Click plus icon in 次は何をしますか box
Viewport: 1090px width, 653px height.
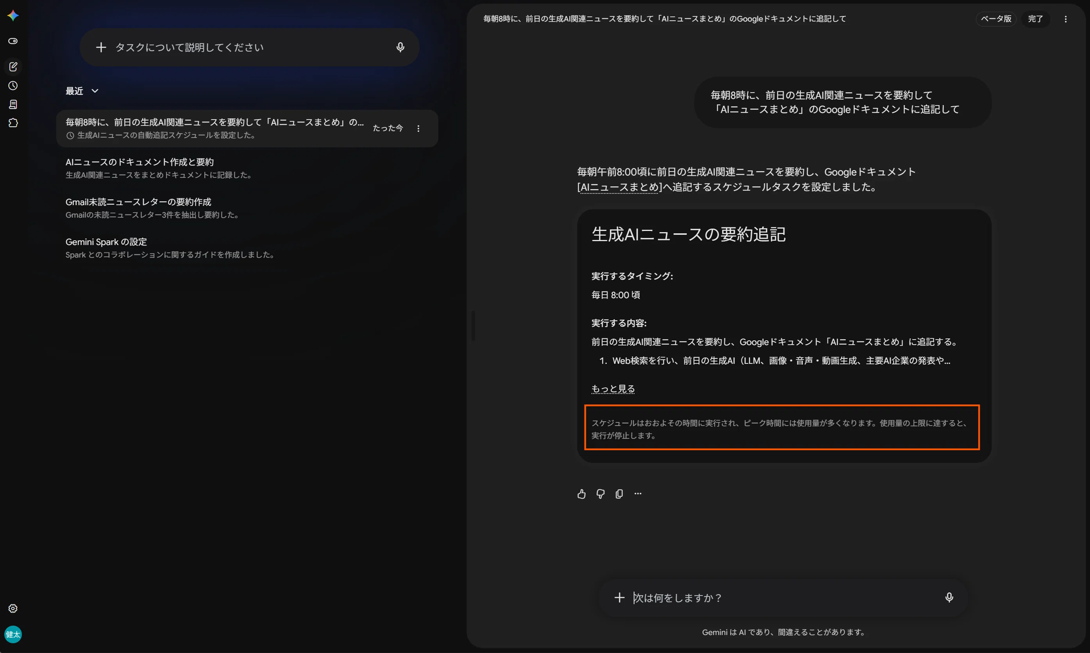coord(619,597)
